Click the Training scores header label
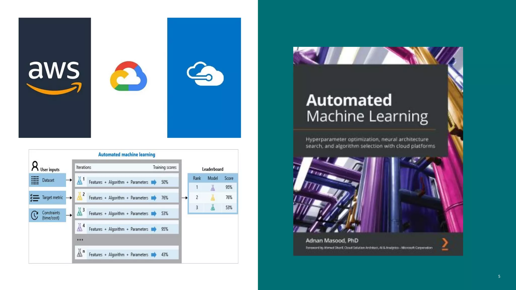This screenshot has width=516, height=290. coord(165,167)
